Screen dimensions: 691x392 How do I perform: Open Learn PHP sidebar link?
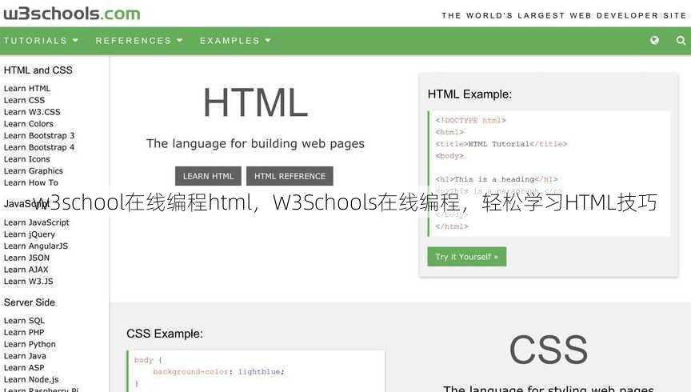coord(24,333)
